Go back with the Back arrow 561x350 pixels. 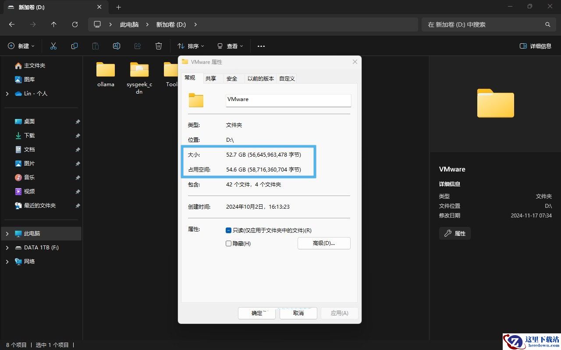click(12, 24)
